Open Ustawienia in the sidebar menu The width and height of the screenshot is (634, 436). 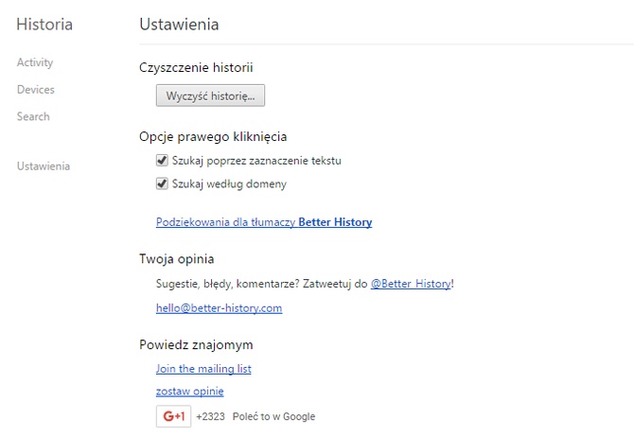44,166
